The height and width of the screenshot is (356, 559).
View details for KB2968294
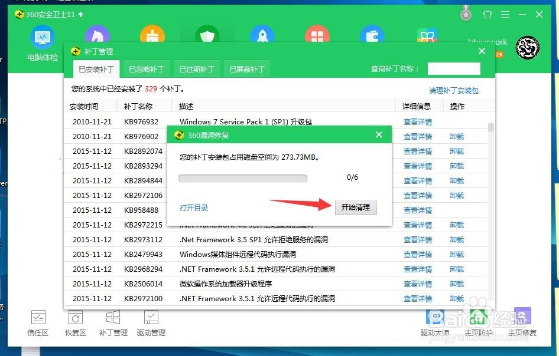(417, 269)
